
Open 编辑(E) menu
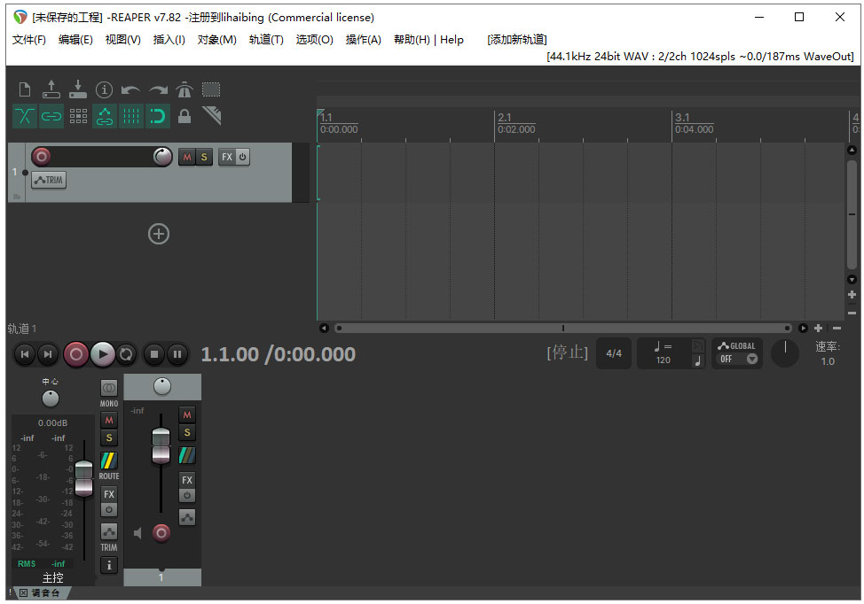(75, 40)
